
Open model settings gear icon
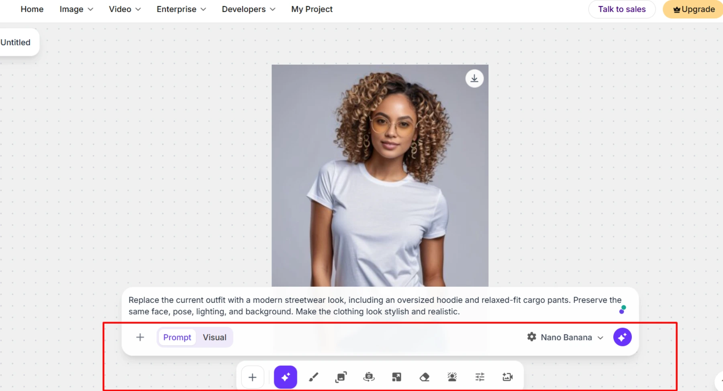click(531, 337)
